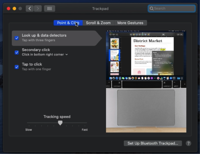The image size is (200, 154).
Task: Click the Fast end of the tracking slider
Action: [x=86, y=123]
